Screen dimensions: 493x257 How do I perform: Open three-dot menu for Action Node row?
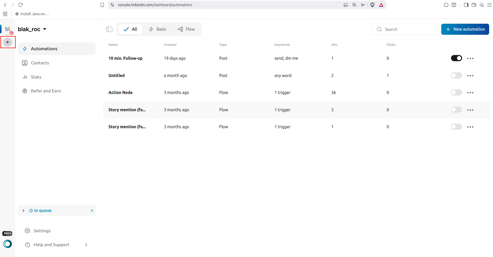click(x=470, y=93)
